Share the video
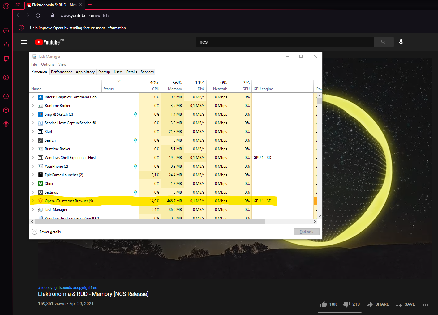438x315 pixels. pos(378,304)
